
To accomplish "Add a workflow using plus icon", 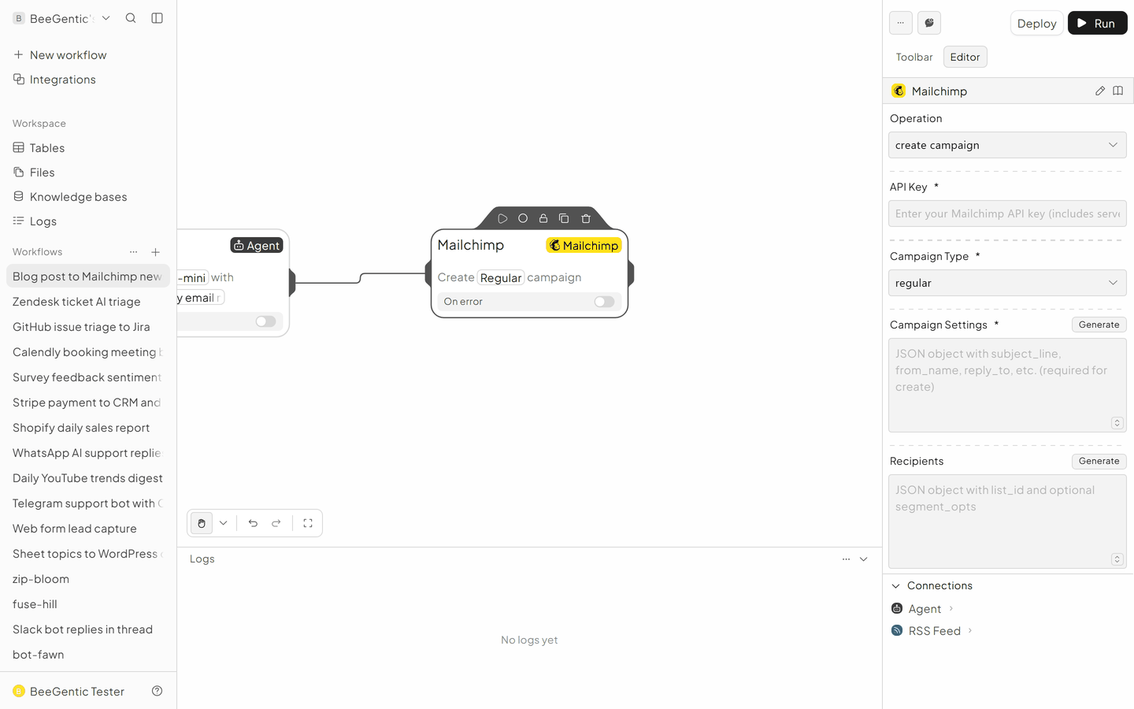I will [x=156, y=252].
